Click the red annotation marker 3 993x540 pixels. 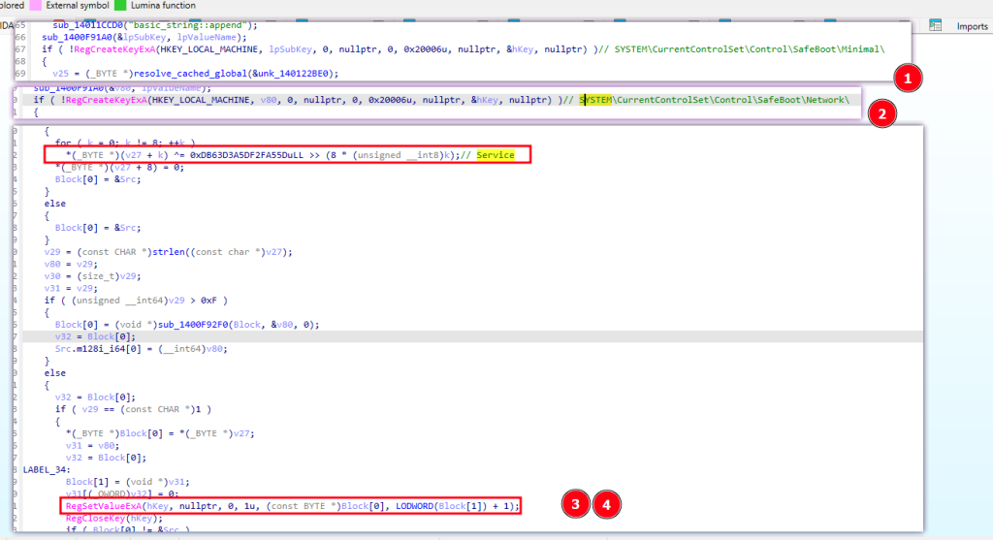[576, 504]
